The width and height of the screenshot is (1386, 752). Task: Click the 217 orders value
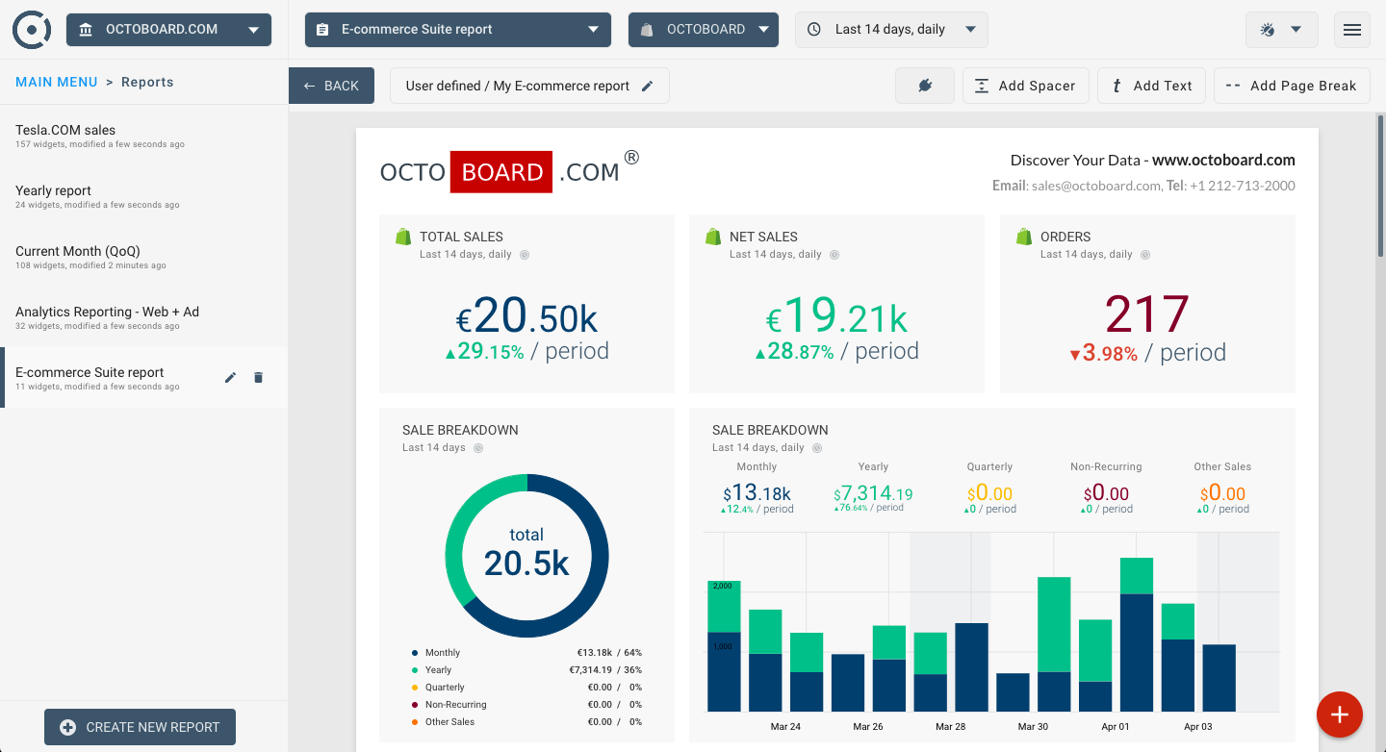tap(1147, 315)
